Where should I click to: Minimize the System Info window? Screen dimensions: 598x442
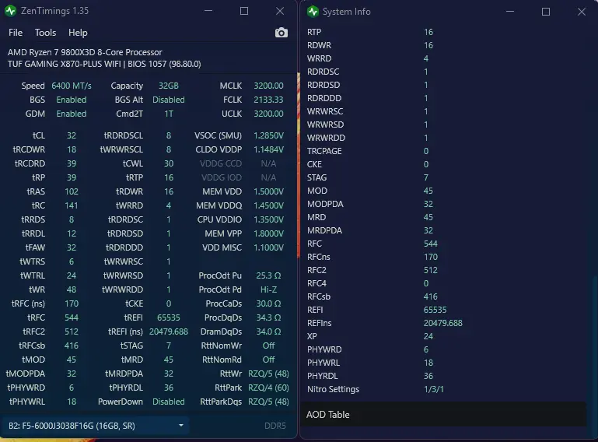[x=510, y=12]
